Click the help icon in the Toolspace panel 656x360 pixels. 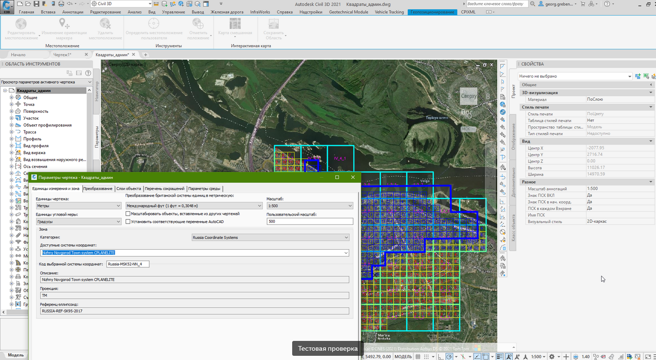click(x=87, y=73)
